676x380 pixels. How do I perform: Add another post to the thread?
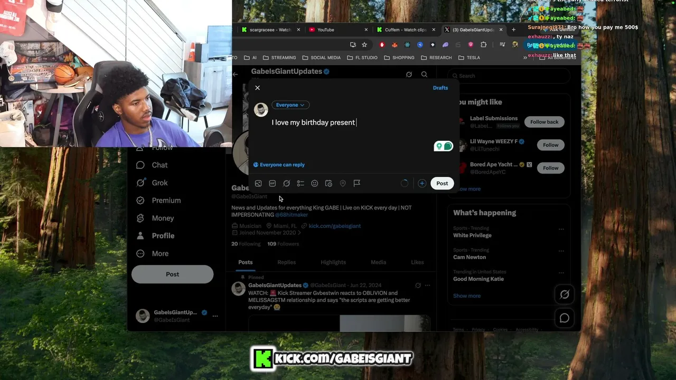coord(422,183)
